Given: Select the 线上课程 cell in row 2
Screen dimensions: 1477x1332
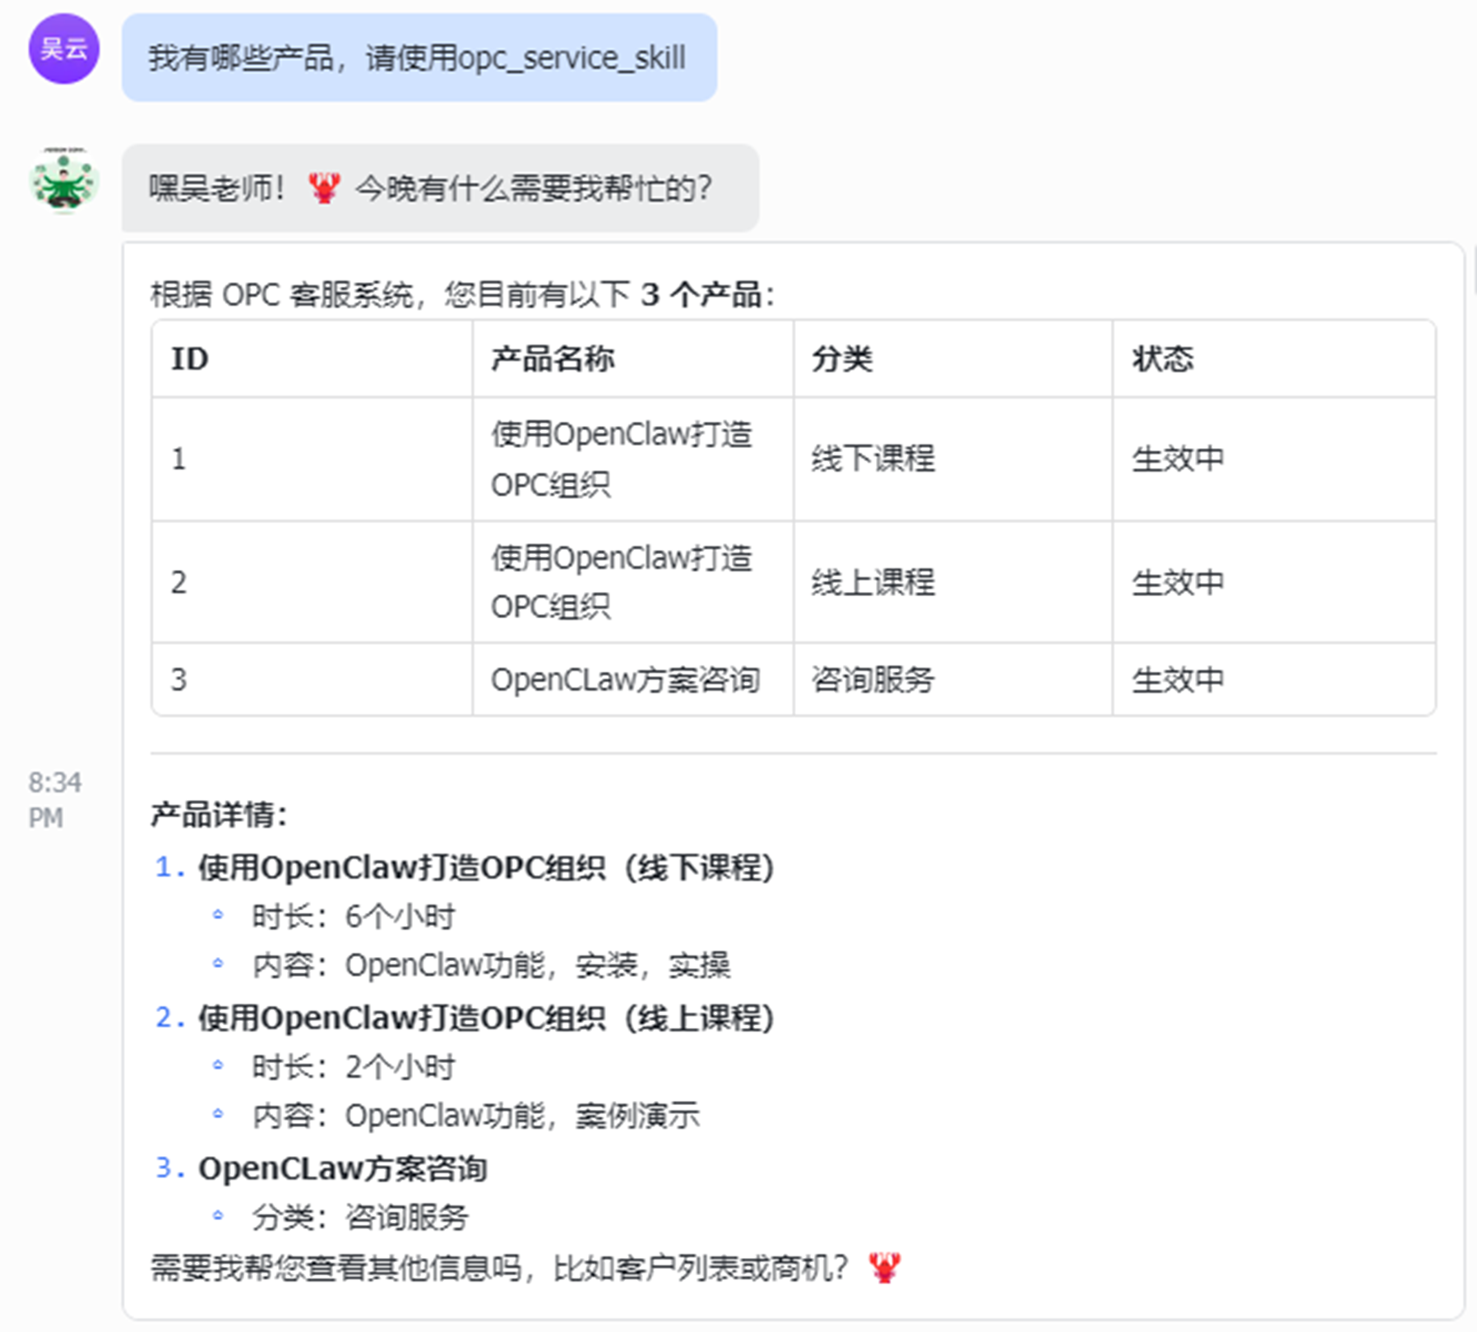Looking at the screenshot, I should [x=873, y=583].
